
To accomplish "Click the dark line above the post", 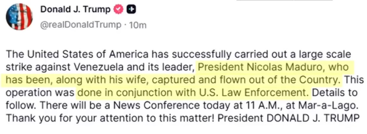I will [284, 1].
